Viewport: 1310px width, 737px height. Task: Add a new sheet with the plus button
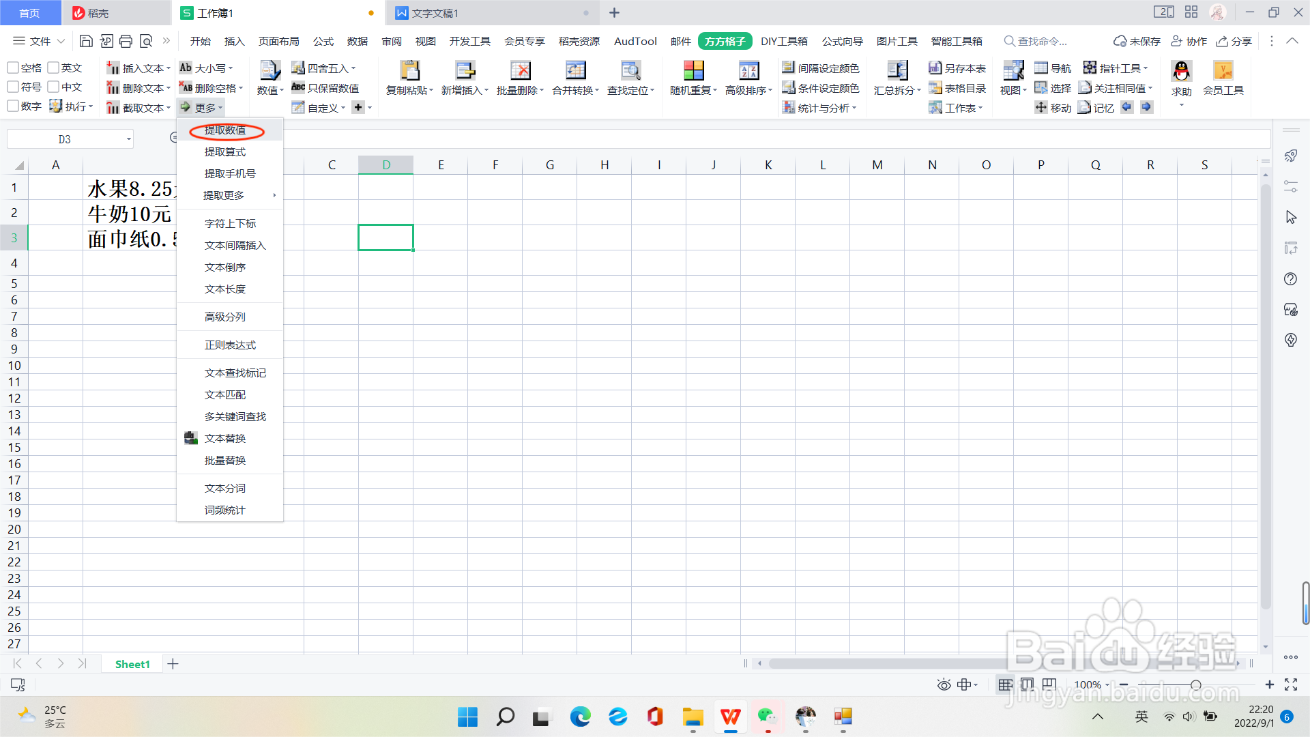click(173, 664)
